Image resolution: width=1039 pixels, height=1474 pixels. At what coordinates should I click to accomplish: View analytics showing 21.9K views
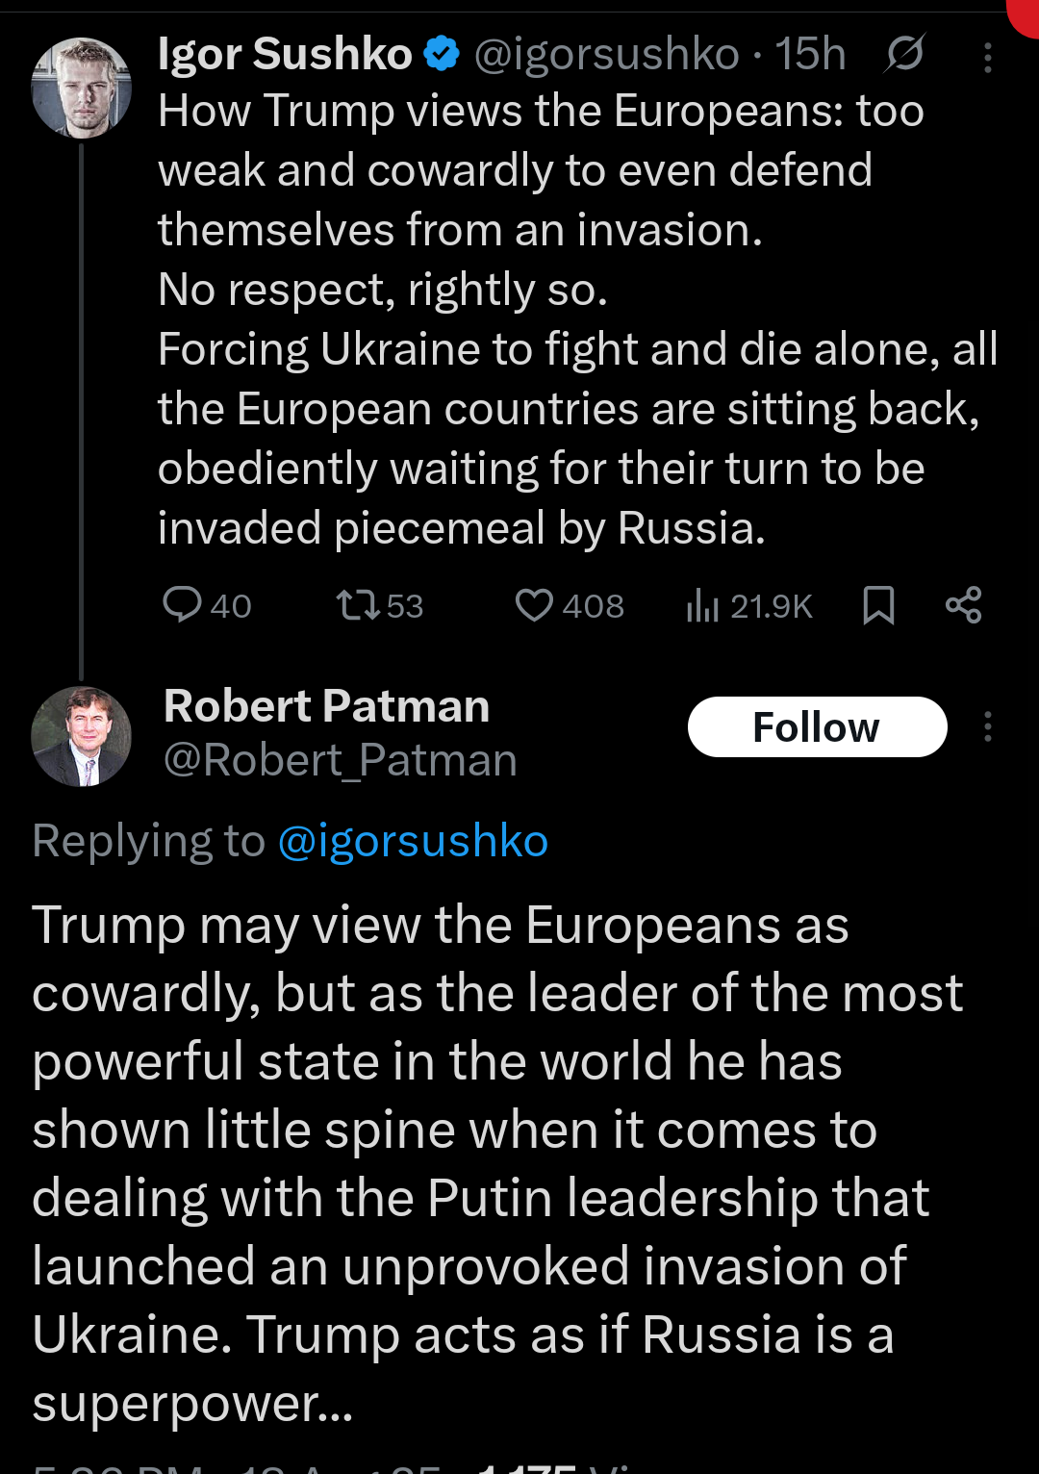click(x=703, y=605)
